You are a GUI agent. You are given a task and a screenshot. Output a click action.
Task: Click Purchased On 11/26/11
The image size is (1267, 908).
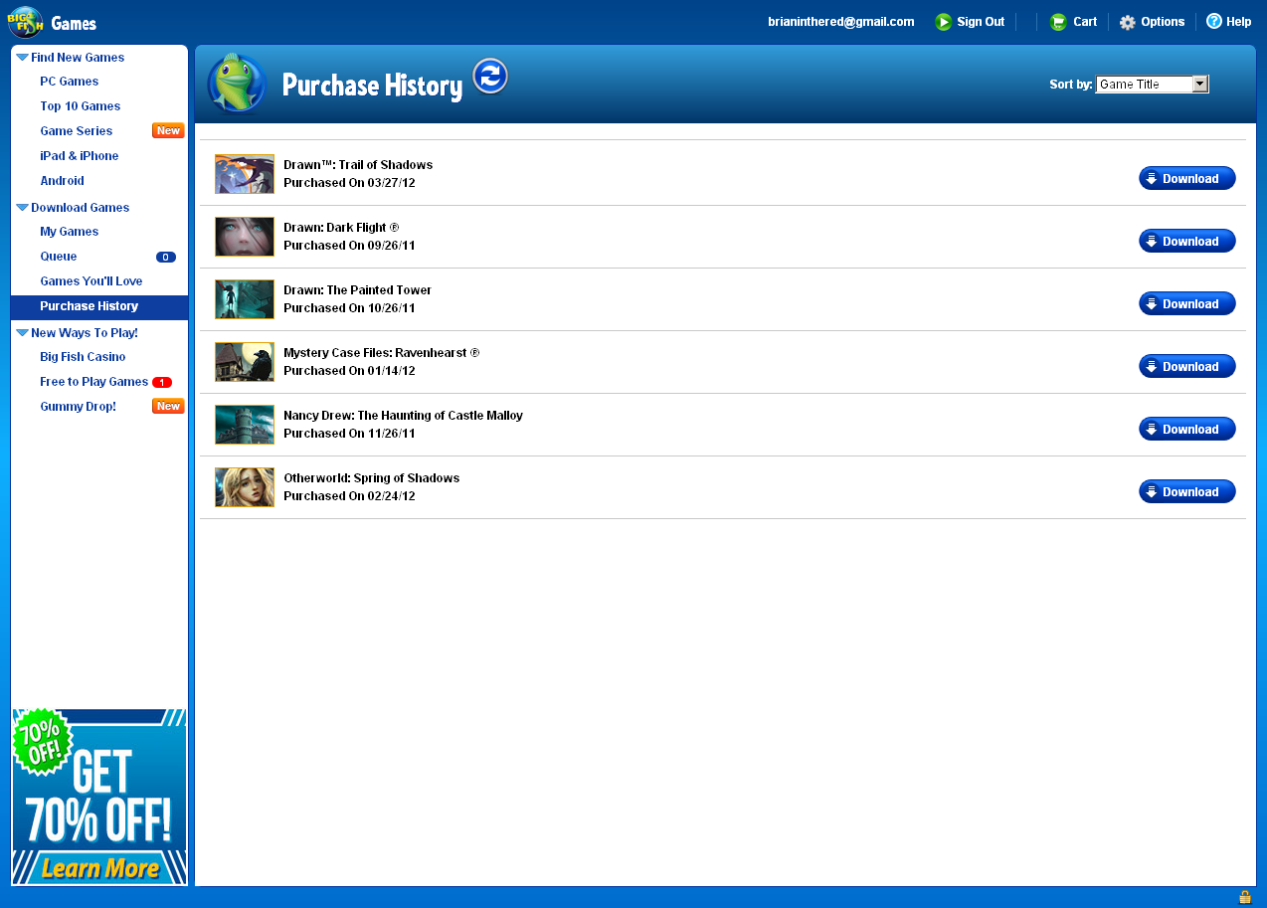click(x=349, y=434)
